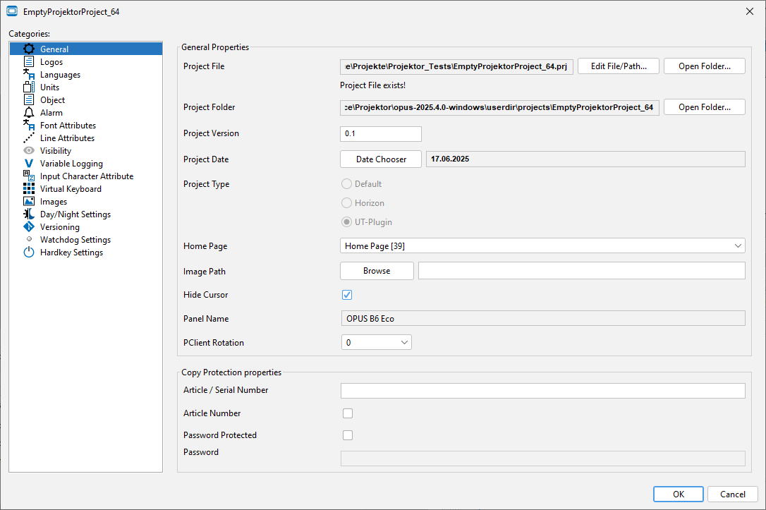Select the Languages icon in categories
This screenshot has width=766, height=510.
click(29, 75)
